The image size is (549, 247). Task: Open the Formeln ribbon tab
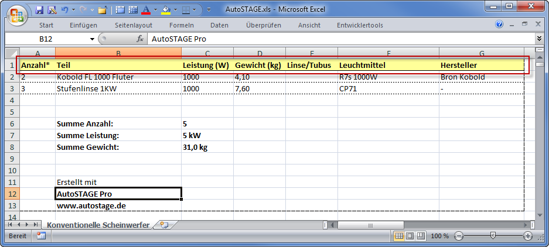coord(181,25)
